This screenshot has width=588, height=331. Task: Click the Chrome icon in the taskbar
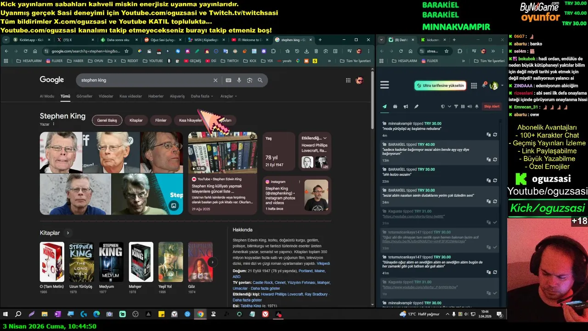click(200, 314)
